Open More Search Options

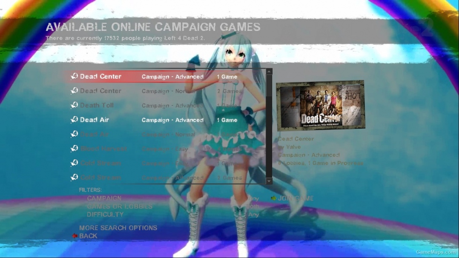118,228
